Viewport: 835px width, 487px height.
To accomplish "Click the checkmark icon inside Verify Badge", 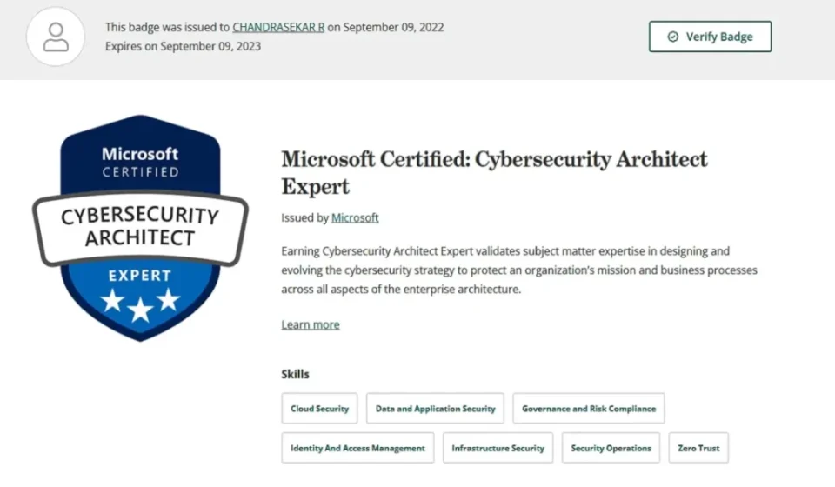I will pos(672,37).
